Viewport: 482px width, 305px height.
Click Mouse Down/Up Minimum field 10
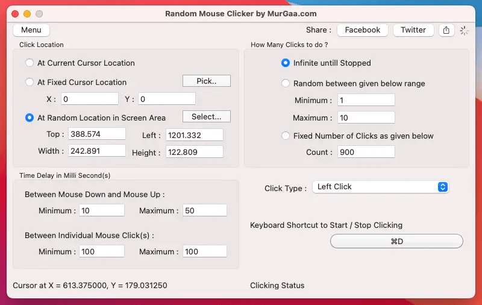click(102, 210)
